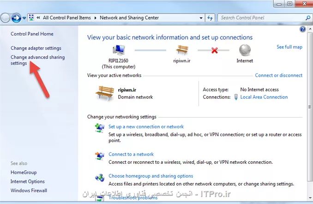The height and width of the screenshot is (204, 313).
Task: Click the large bench active network icon
Action: [x=105, y=93]
